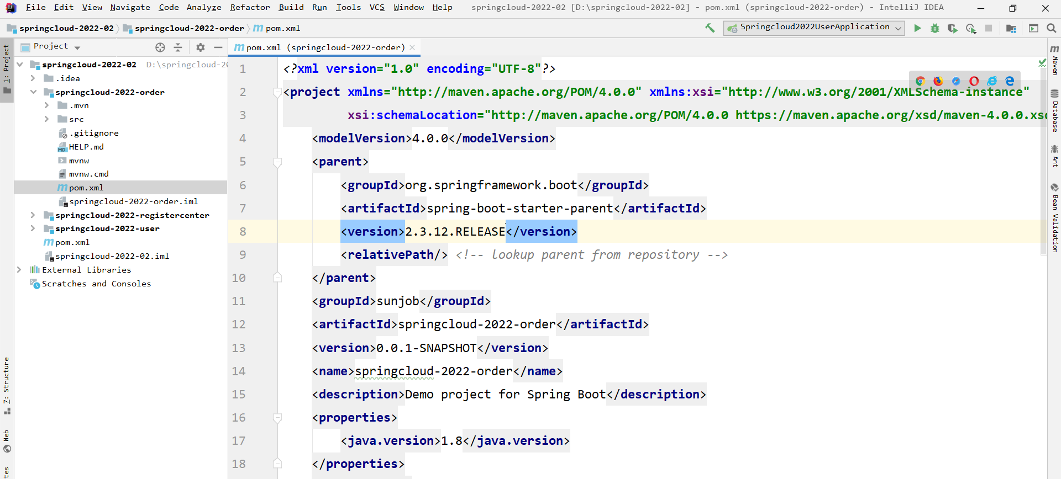The image size is (1061, 479).
Task: Start debugging with the green bug icon
Action: tap(935, 28)
